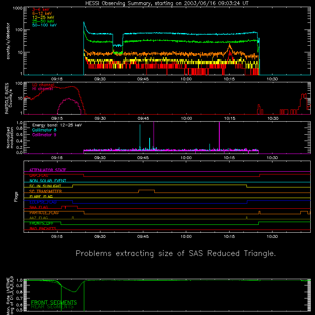Click the 09:15 tick under the modulation plot
Screen dimensions: 315x315
57,158
